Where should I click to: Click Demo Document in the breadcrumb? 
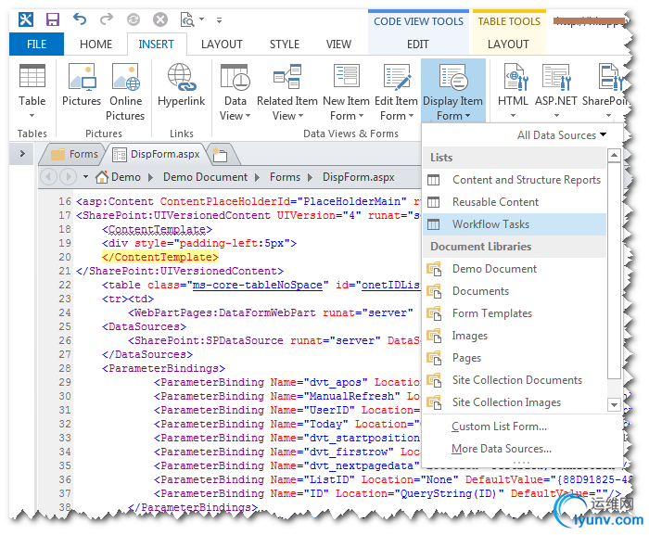[205, 177]
